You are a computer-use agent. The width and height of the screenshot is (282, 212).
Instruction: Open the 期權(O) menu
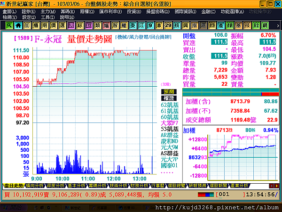click(x=87, y=11)
